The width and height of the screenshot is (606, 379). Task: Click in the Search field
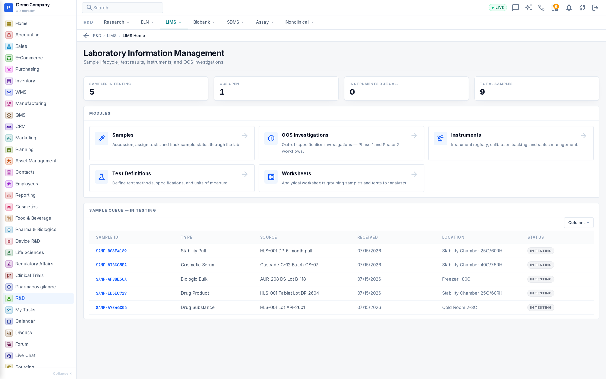(x=123, y=8)
